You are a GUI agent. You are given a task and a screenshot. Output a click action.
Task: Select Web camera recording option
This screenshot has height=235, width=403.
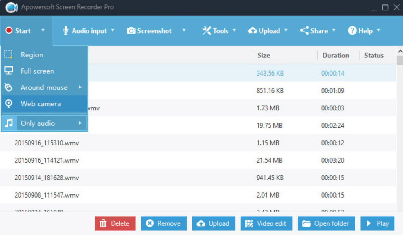point(44,104)
